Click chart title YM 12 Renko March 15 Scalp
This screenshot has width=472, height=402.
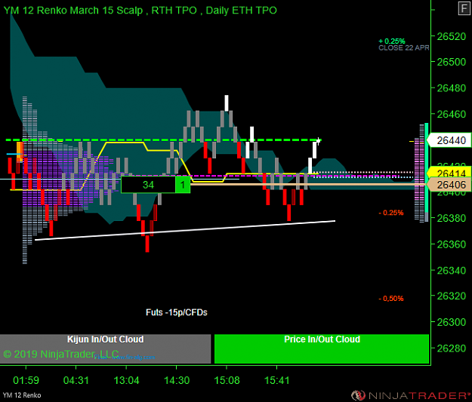coord(72,11)
